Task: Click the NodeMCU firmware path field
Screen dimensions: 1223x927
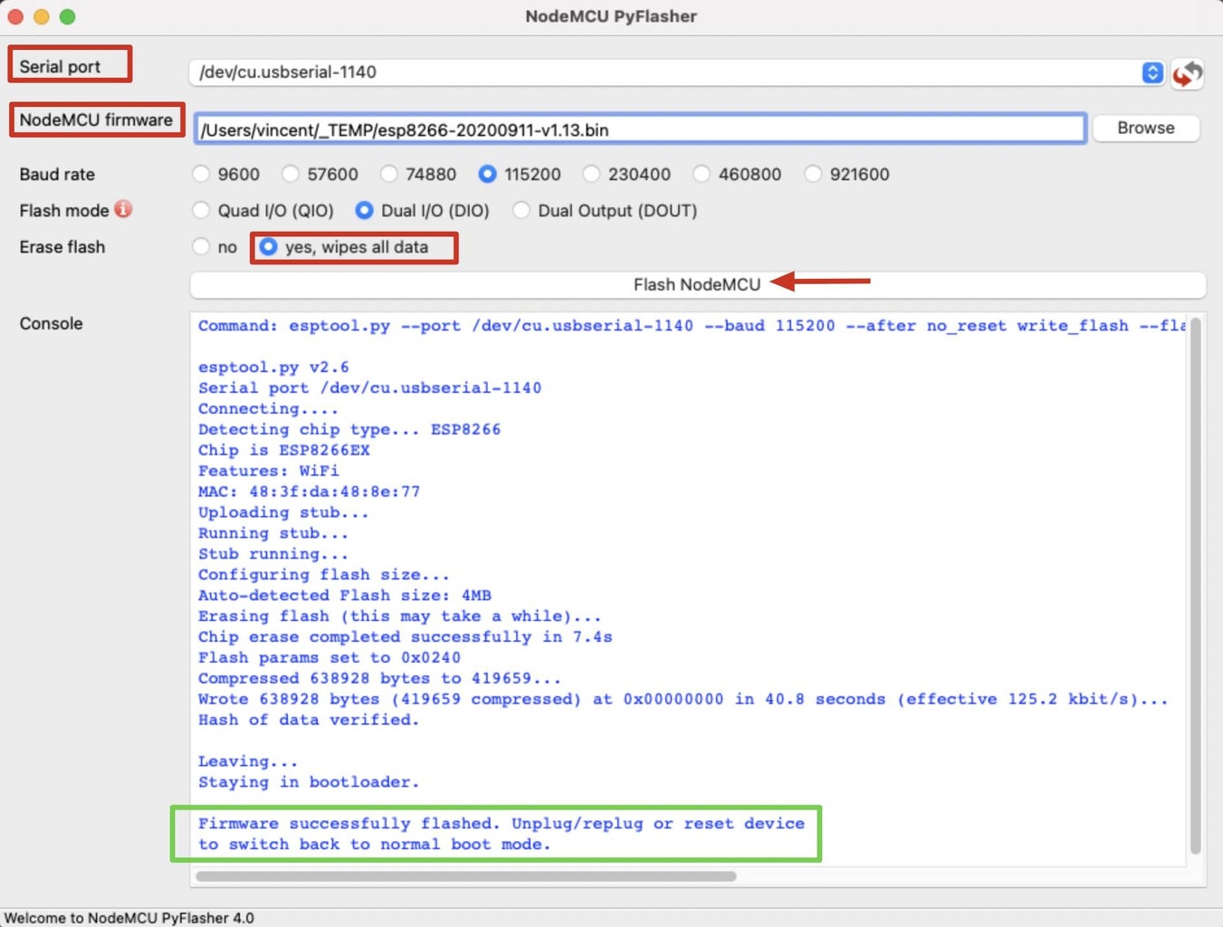Action: pyautogui.click(x=634, y=129)
